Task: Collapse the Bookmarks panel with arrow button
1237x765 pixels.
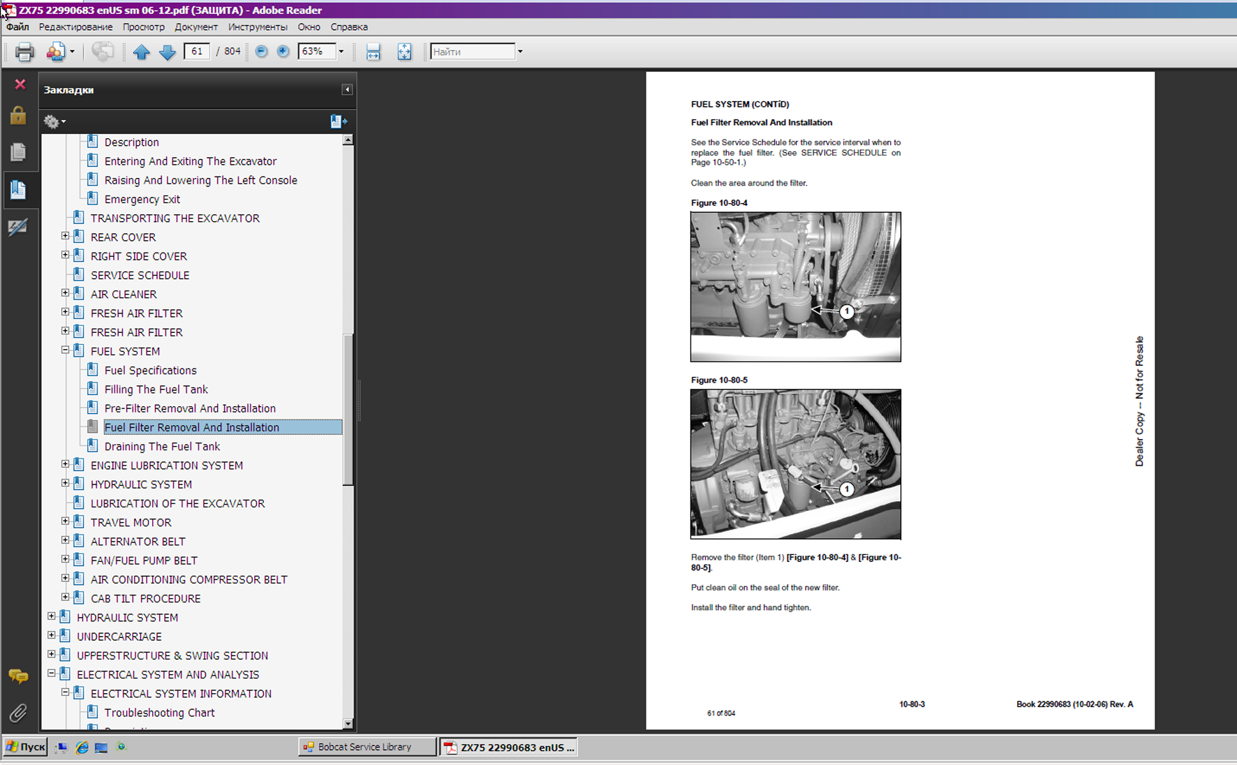Action: click(347, 90)
